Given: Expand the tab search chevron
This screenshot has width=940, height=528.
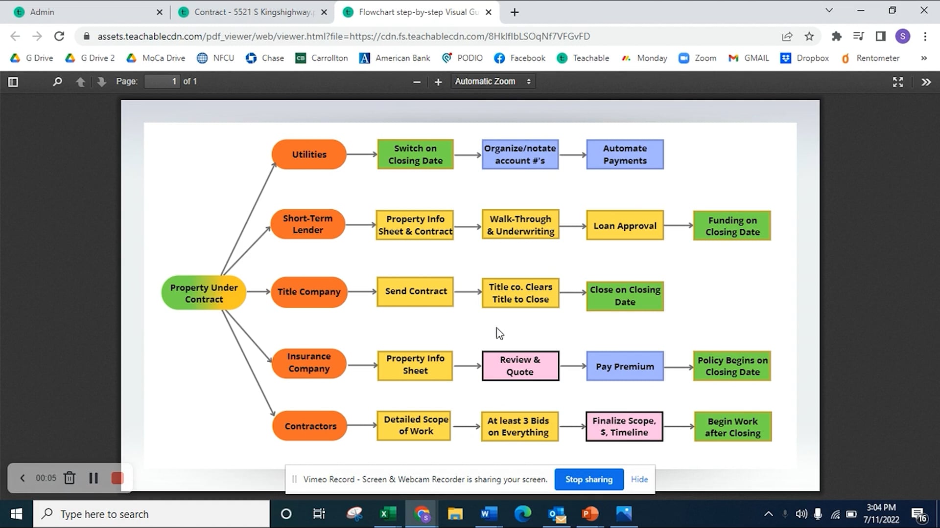Looking at the screenshot, I should point(829,10).
